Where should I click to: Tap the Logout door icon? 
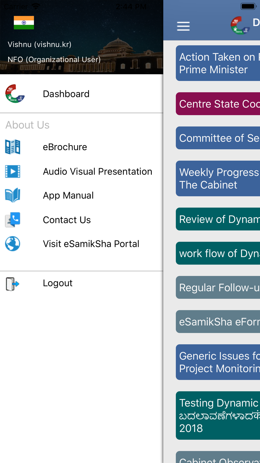pyautogui.click(x=12, y=284)
